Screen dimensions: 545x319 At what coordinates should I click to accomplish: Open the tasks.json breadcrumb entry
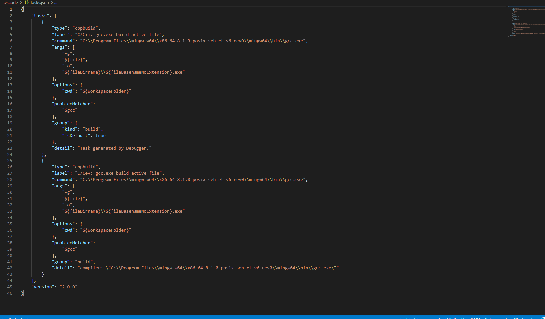pos(39,2)
